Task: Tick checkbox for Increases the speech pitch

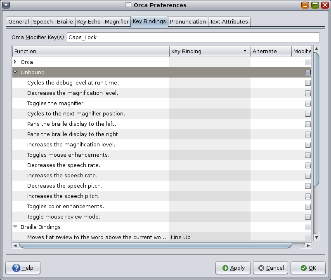Action: [308, 197]
